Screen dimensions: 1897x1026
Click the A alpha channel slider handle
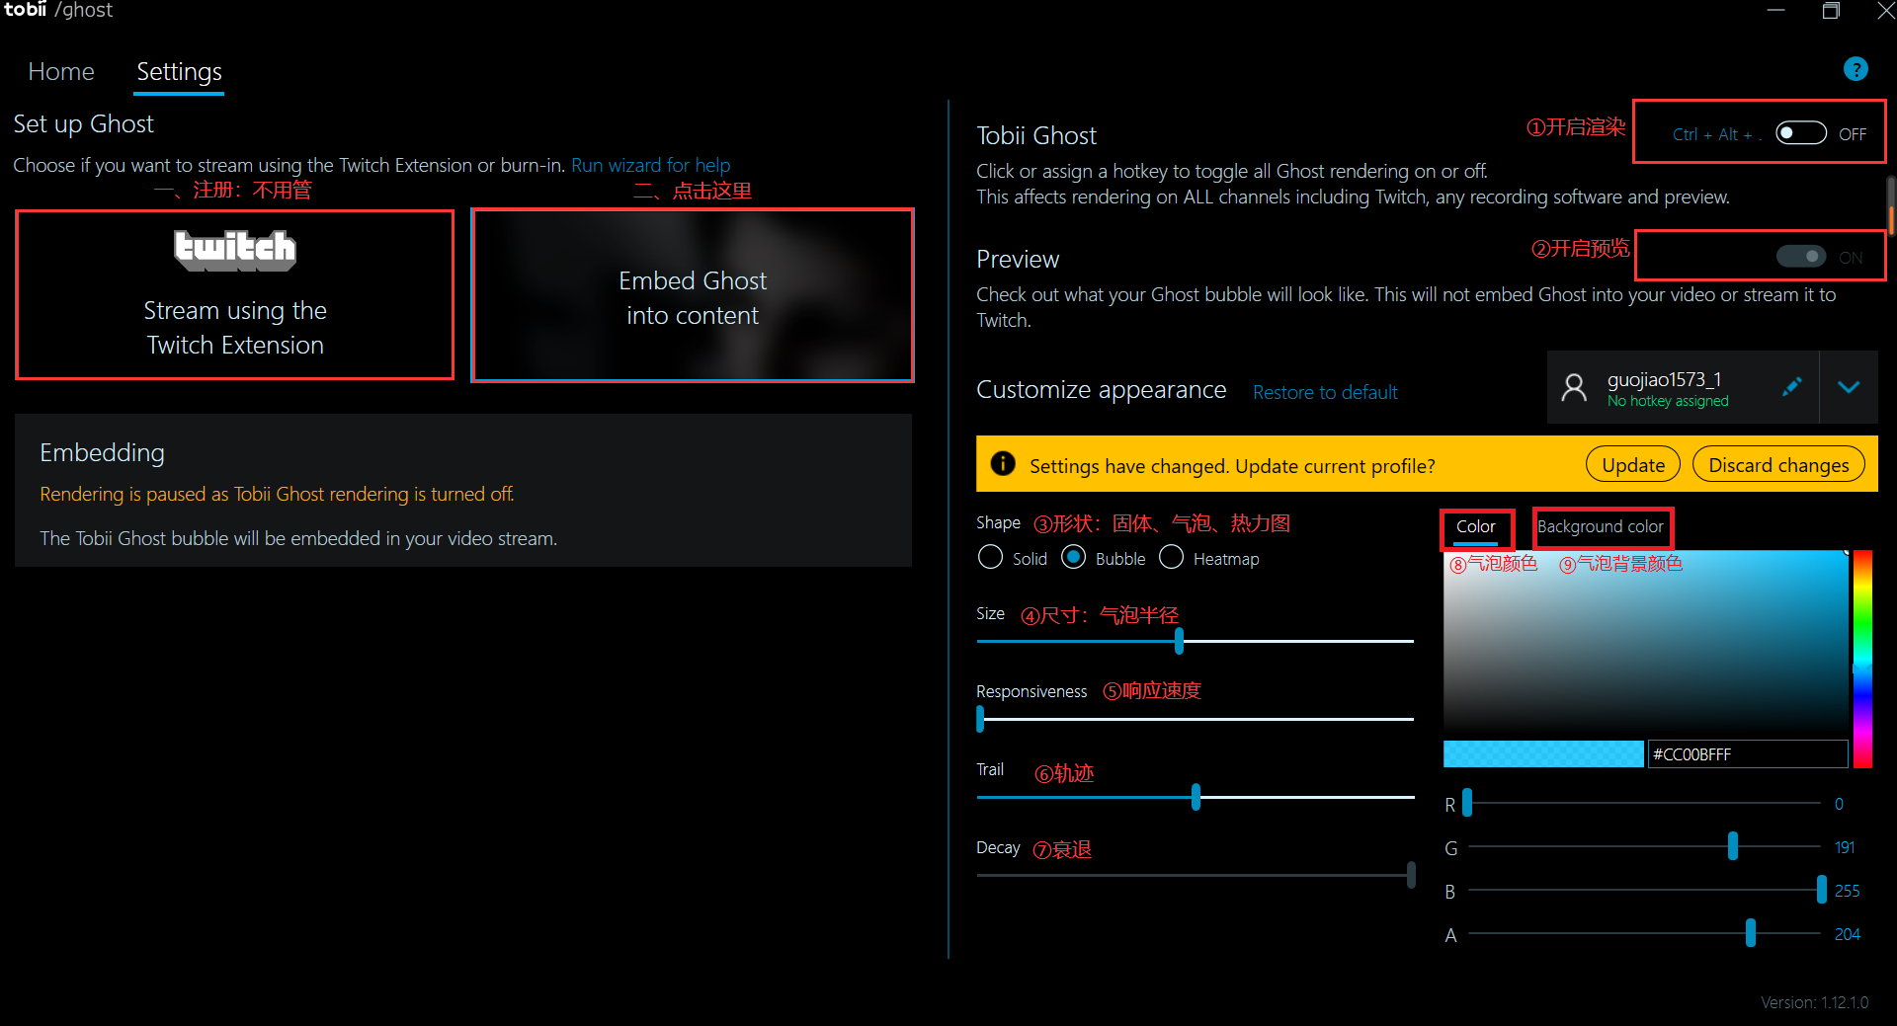click(1751, 933)
